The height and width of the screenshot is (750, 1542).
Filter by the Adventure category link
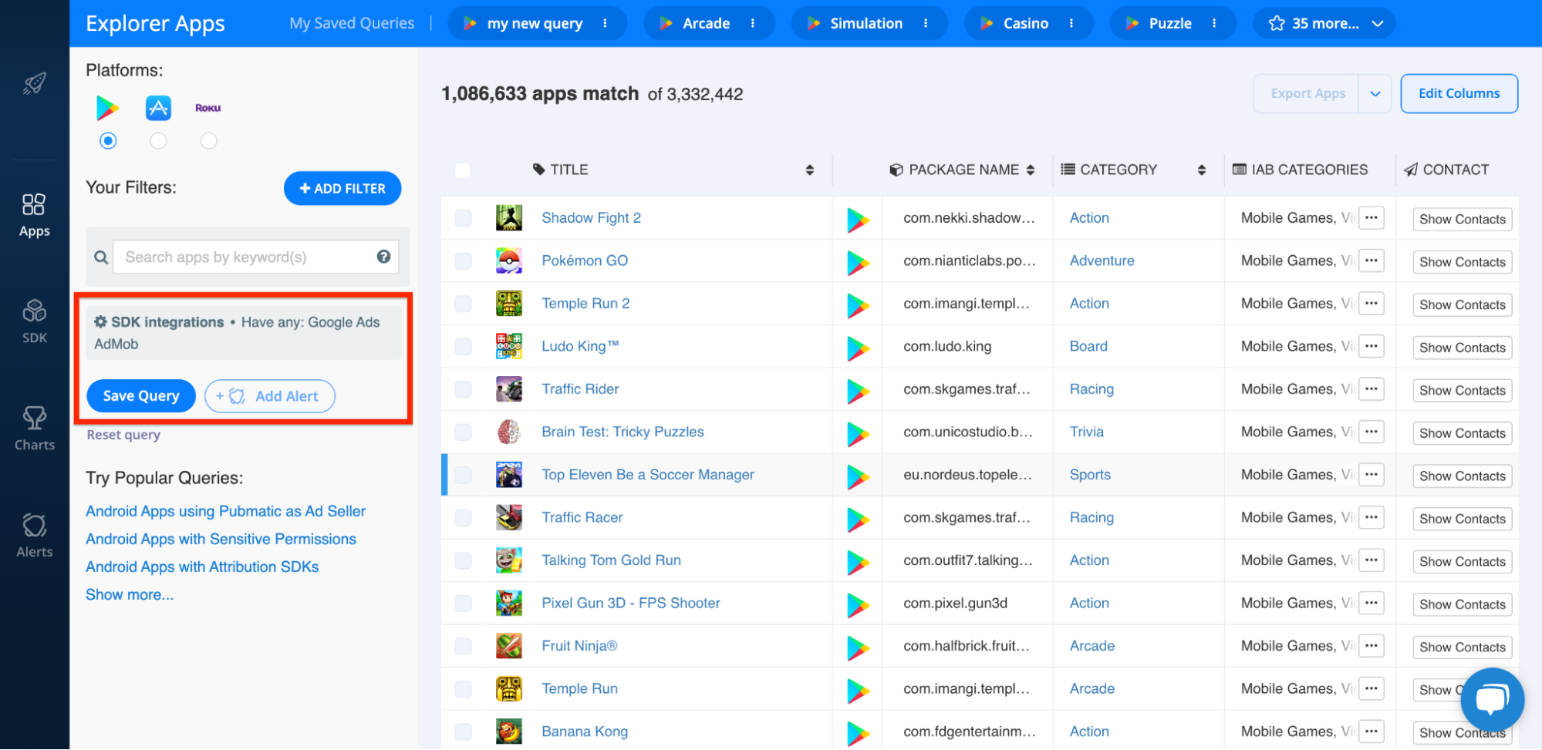click(1102, 261)
